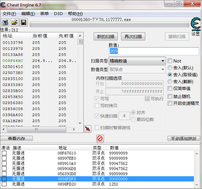Click the 开始 address field

click(135, 83)
